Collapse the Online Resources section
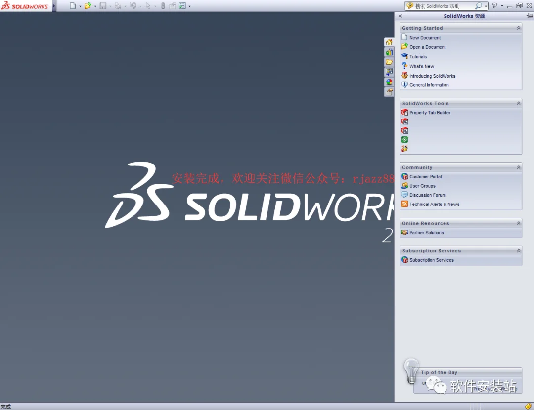The height and width of the screenshot is (410, 534). [518, 223]
